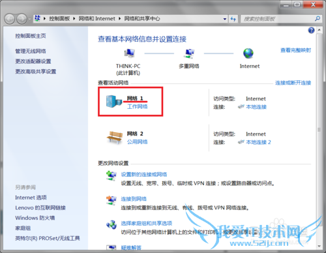
Task: Open the 疑难解答 link
Action: (x=131, y=248)
